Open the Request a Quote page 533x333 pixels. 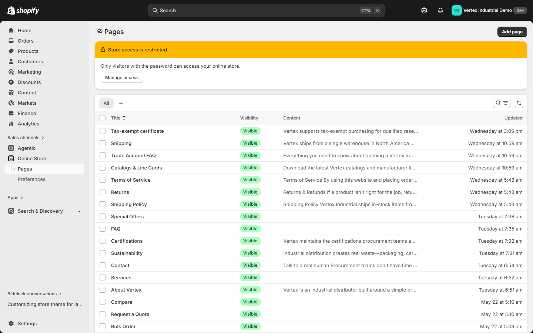coord(130,314)
